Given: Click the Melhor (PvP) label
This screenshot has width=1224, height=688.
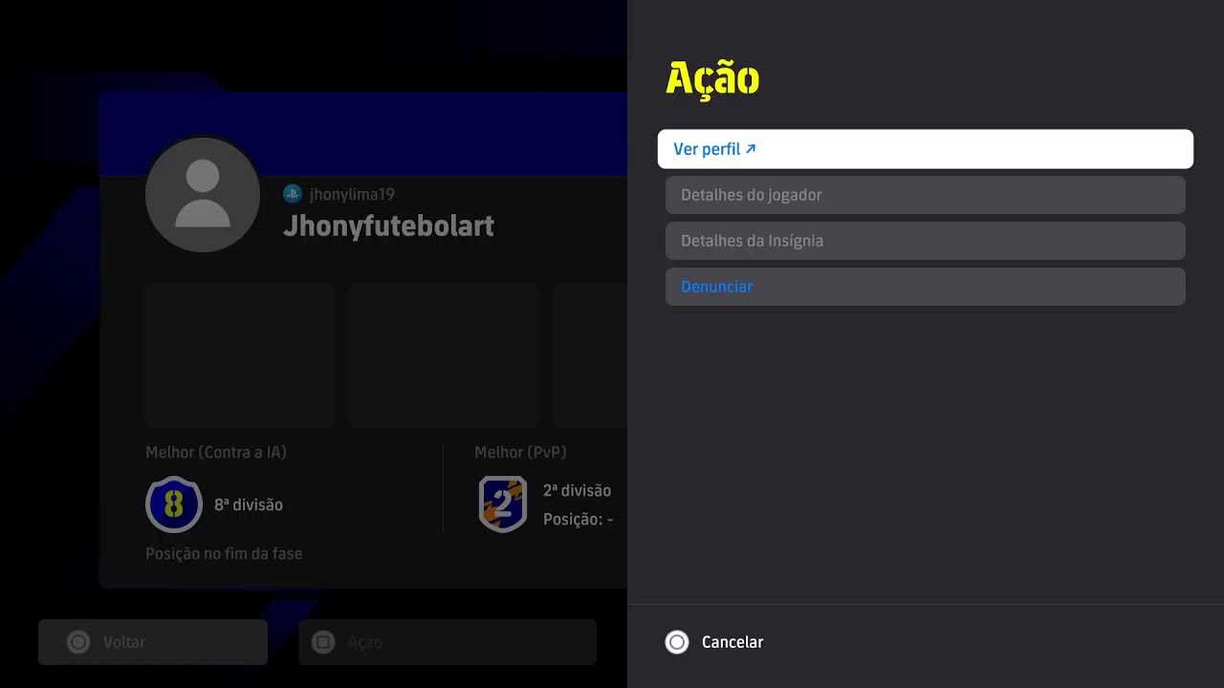Looking at the screenshot, I should point(520,452).
